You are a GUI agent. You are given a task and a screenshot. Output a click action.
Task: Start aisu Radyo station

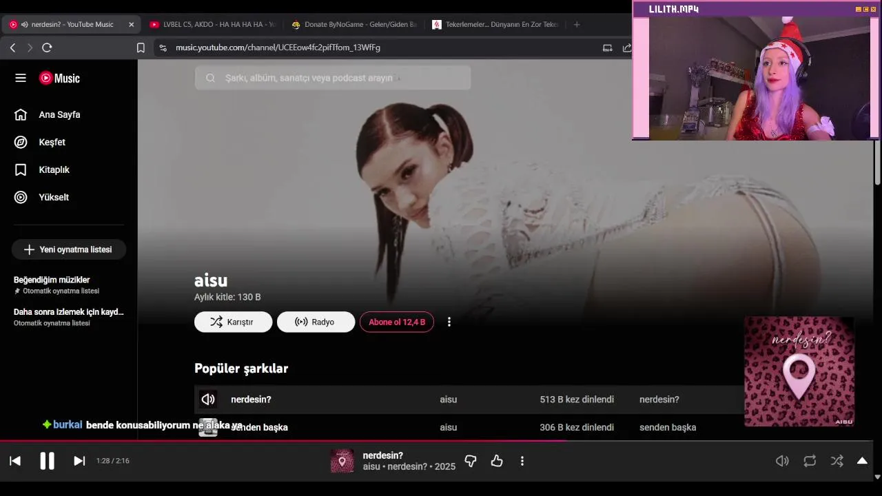tap(316, 322)
